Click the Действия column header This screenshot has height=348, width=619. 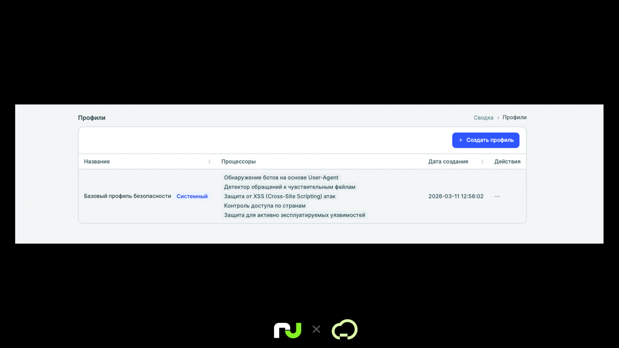click(507, 162)
